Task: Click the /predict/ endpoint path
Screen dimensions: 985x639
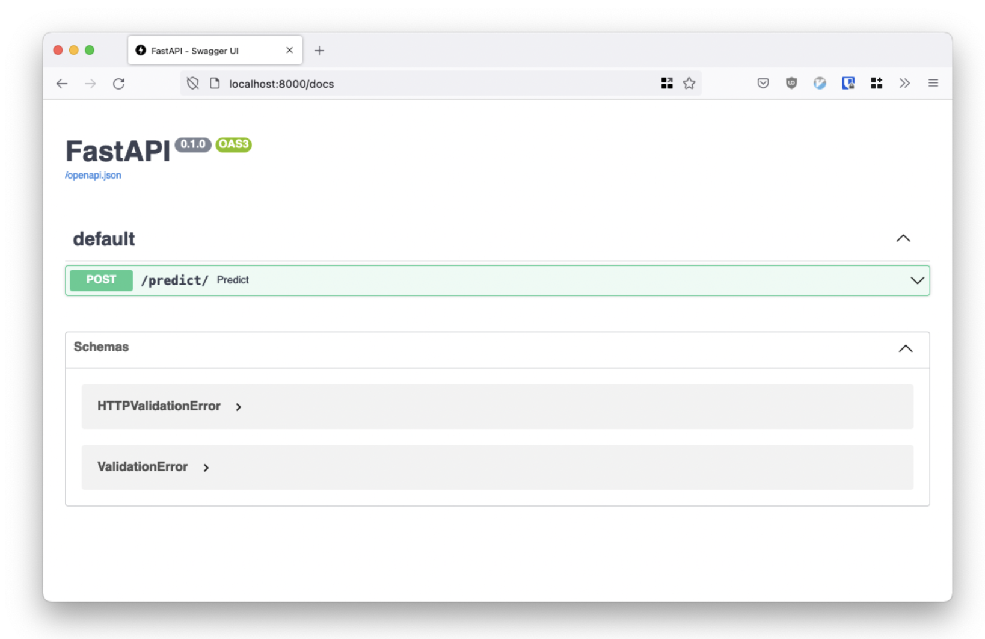Action: (174, 280)
